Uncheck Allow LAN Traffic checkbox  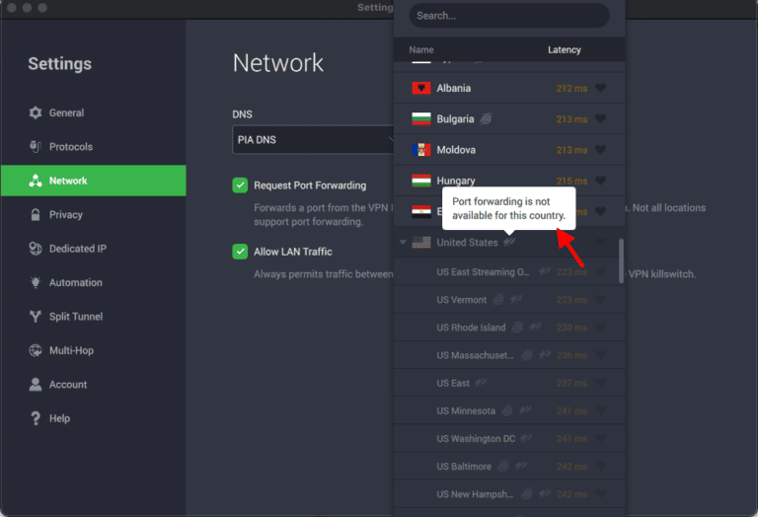coord(240,252)
